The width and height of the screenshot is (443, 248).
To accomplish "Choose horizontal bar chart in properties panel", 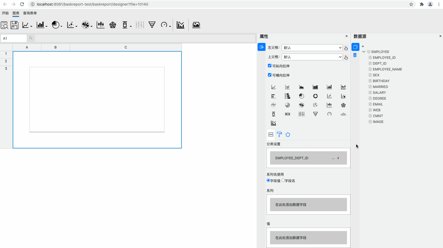I will pos(273,96).
